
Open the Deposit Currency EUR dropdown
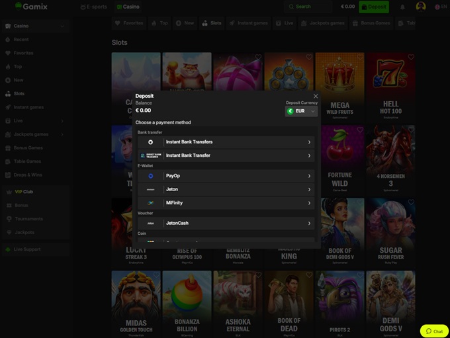tap(302, 111)
